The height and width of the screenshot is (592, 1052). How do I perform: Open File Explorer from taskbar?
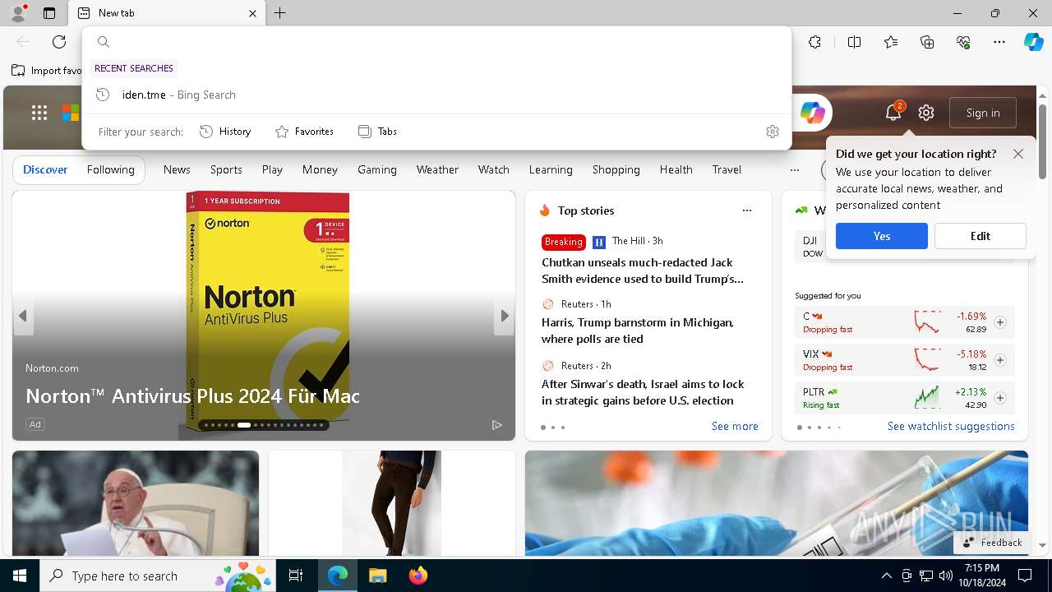377,576
